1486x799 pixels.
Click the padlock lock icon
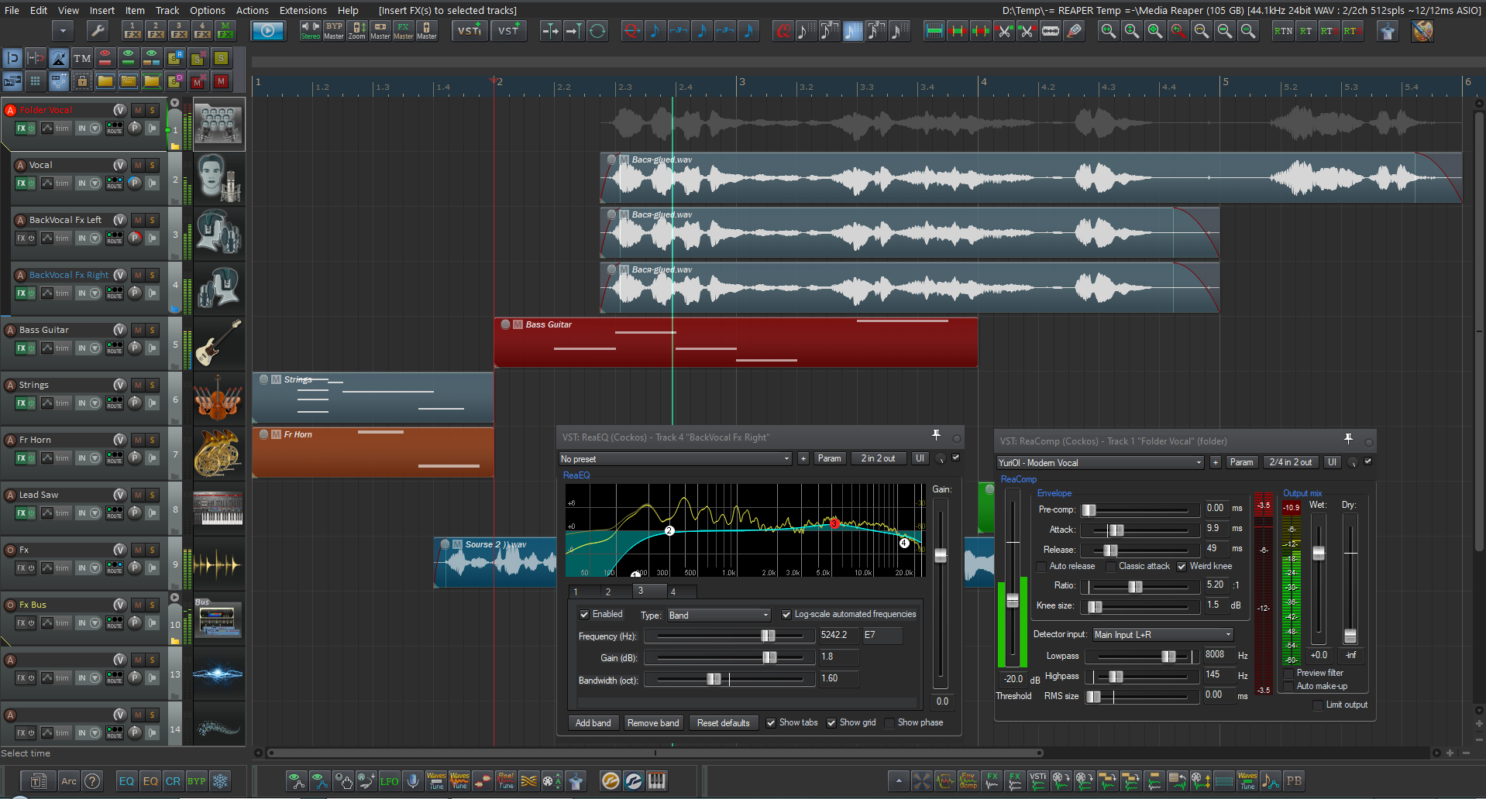pos(82,81)
